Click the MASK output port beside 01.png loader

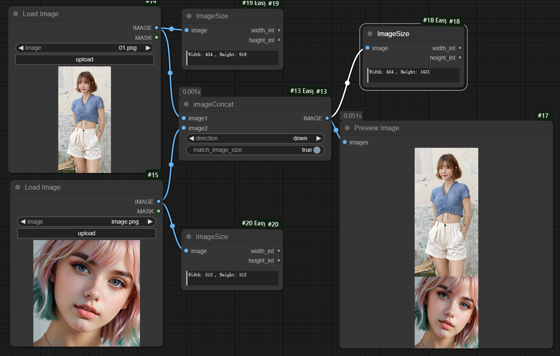[157, 37]
